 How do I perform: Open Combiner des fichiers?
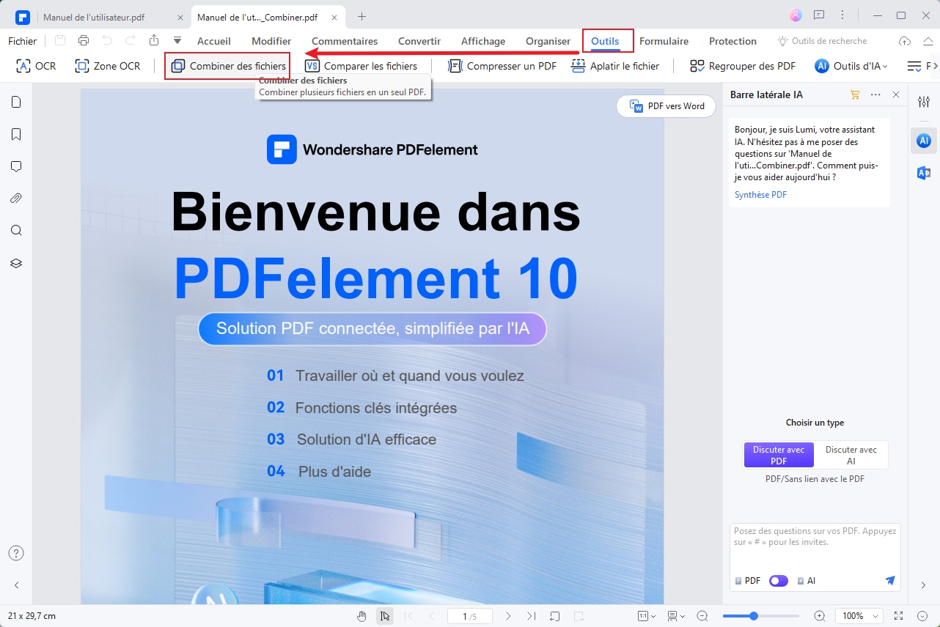[x=227, y=66]
